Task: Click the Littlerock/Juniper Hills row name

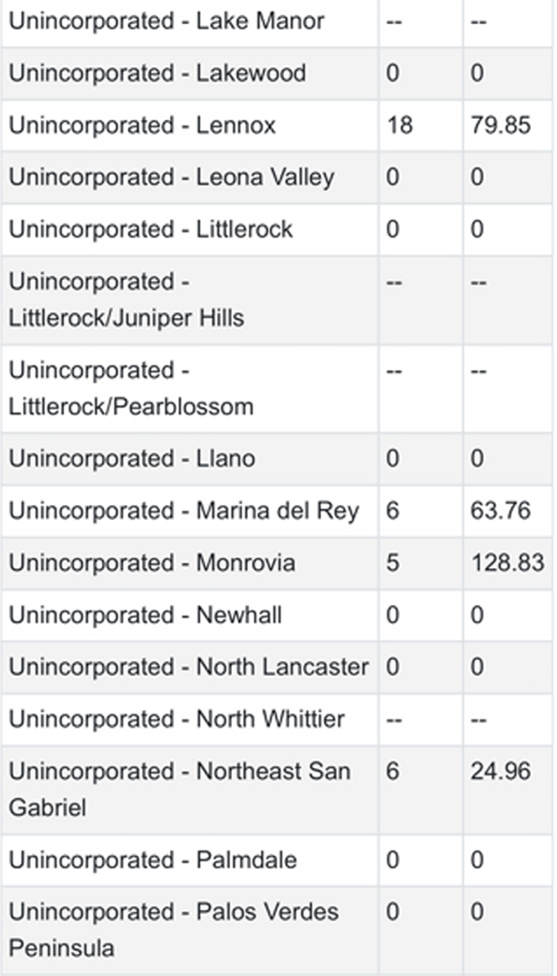Action: 126,299
